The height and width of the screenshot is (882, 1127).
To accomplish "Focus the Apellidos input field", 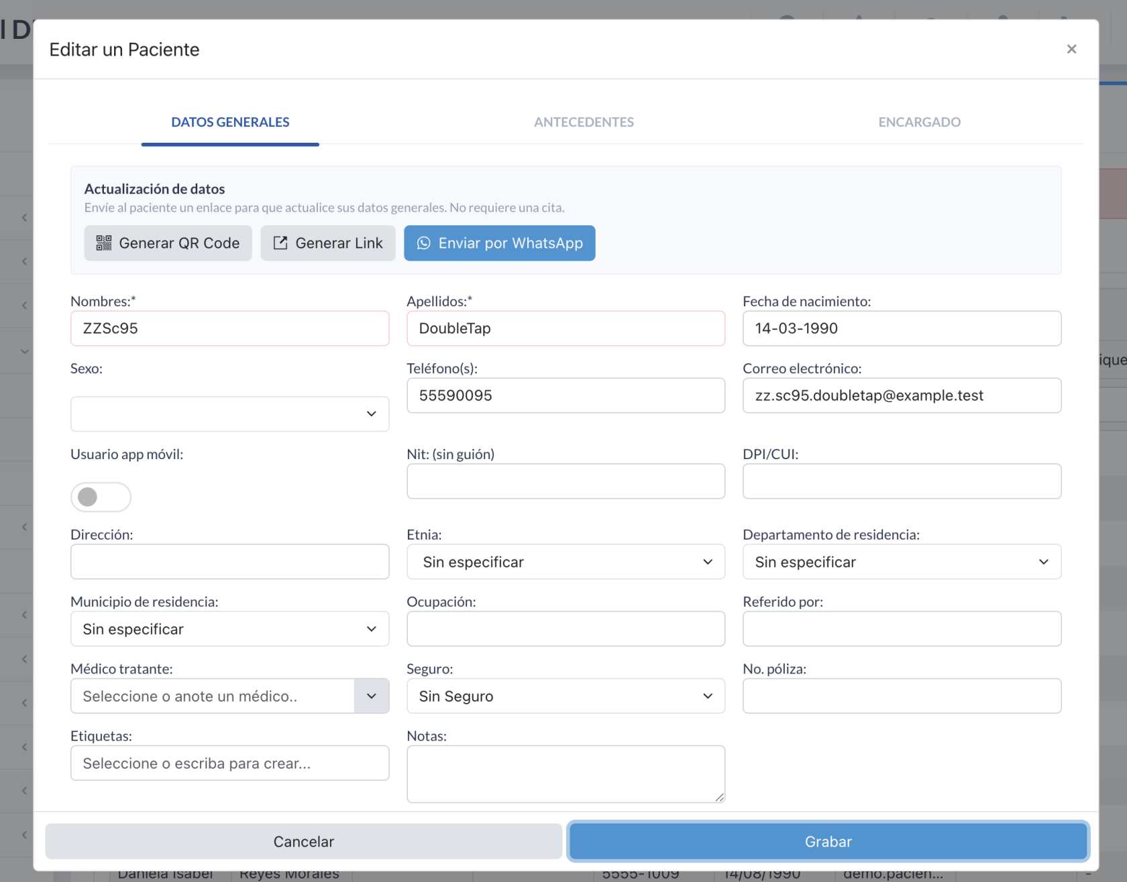I will coord(566,328).
